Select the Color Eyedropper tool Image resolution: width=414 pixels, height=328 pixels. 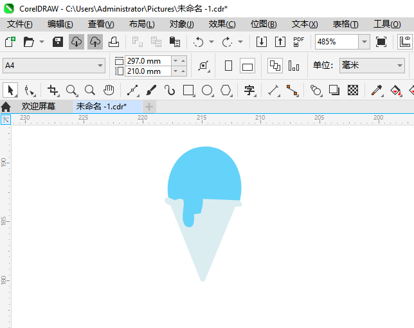pos(377,90)
